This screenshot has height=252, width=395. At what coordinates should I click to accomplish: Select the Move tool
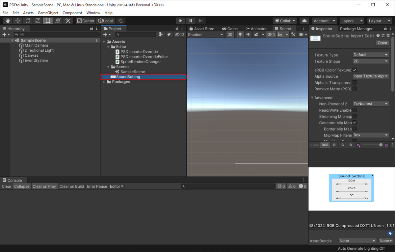click(x=18, y=21)
